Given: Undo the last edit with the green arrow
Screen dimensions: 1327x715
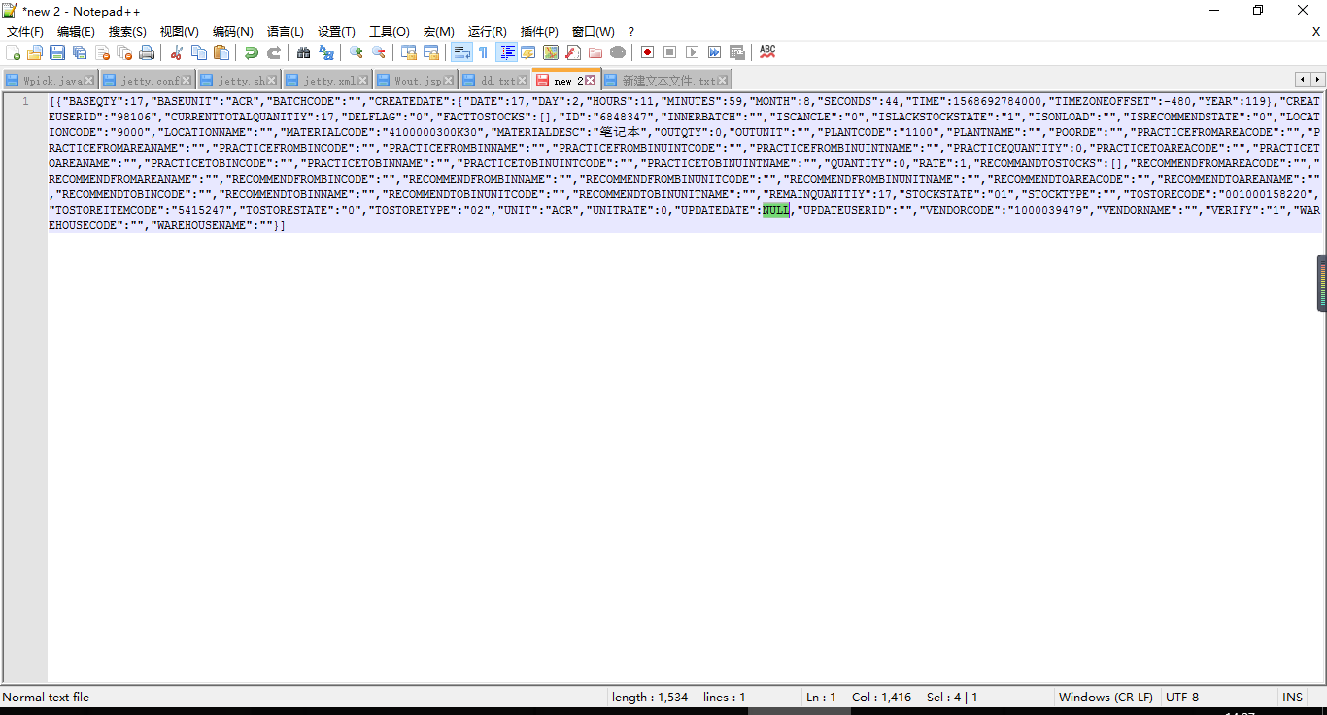Looking at the screenshot, I should pos(252,52).
